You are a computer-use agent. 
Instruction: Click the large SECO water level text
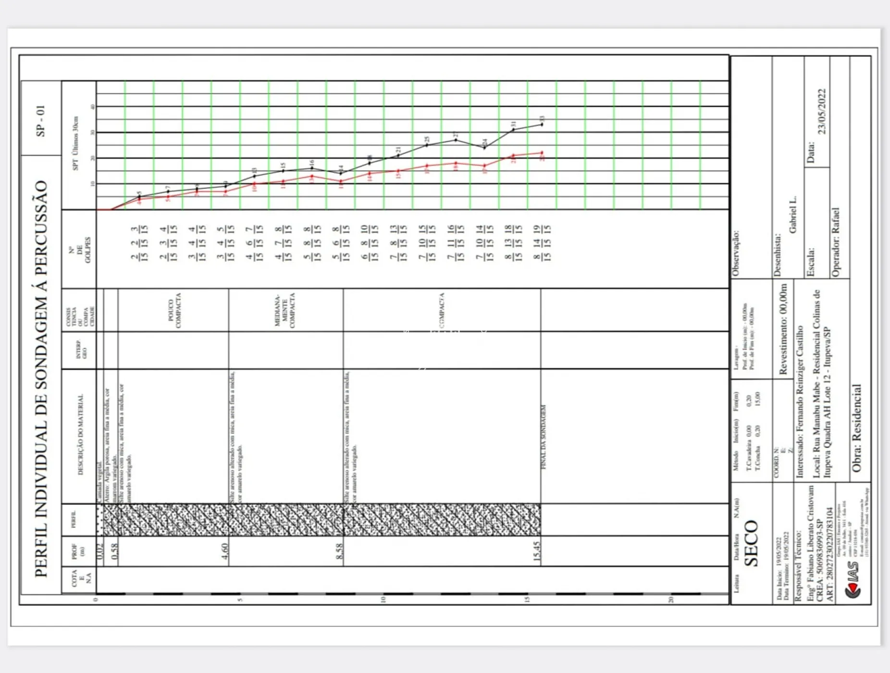(x=751, y=543)
